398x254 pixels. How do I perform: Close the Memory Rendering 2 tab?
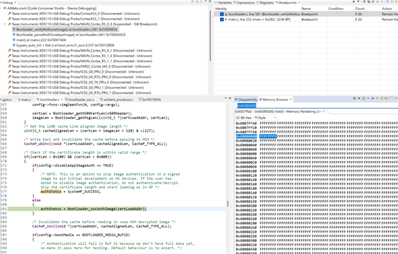click(x=323, y=111)
